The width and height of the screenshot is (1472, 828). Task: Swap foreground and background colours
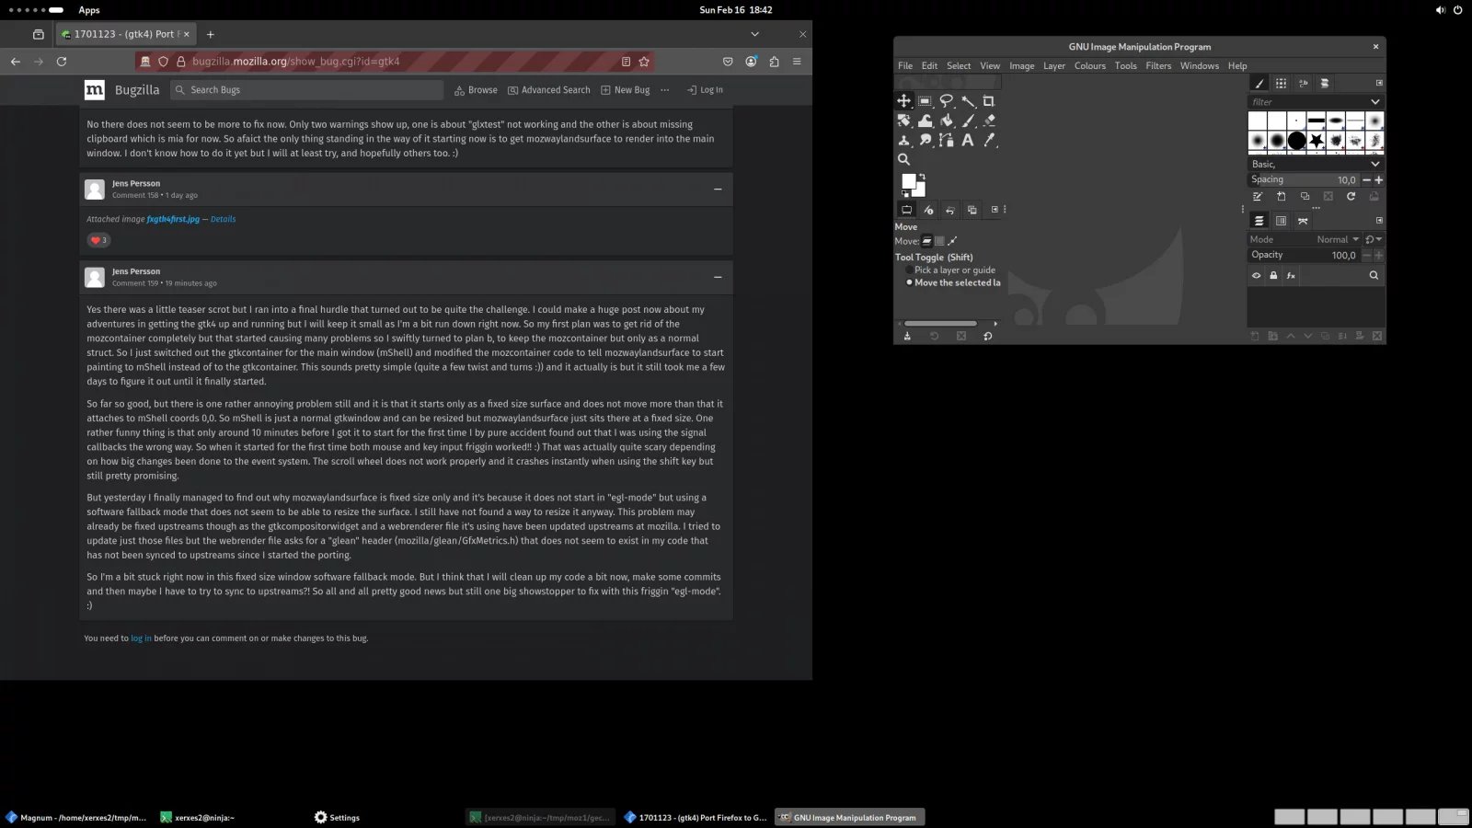tap(922, 177)
